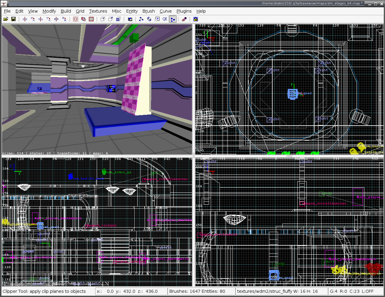Click the first dashed-square selection icon
The image size is (385, 297).
pyautogui.click(x=75, y=19)
